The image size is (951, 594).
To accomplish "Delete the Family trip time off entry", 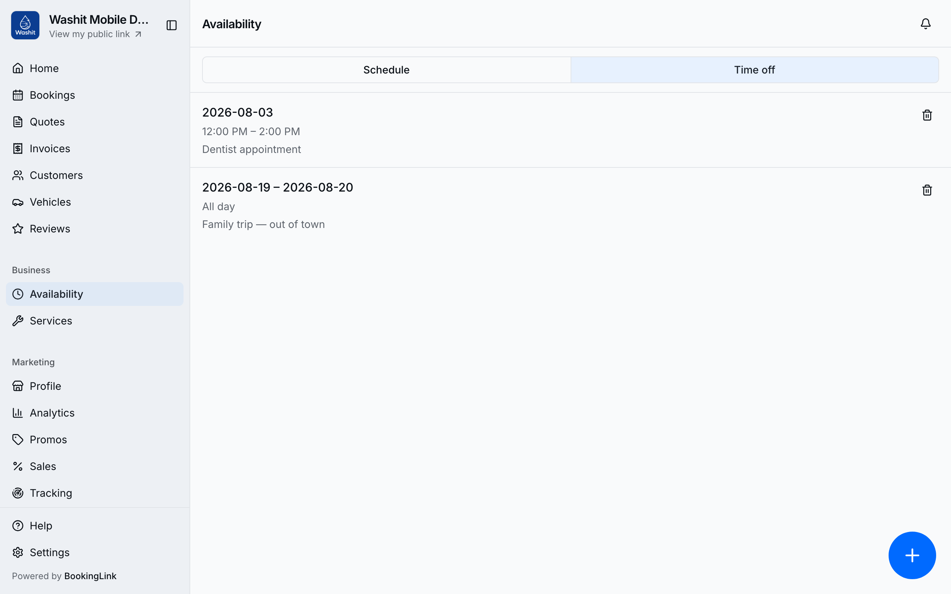I will pos(927,190).
